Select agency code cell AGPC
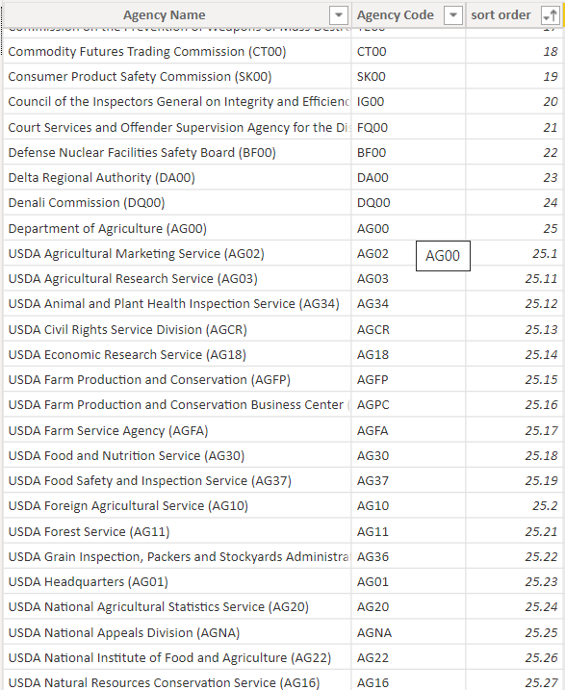The width and height of the screenshot is (565, 690). tap(408, 405)
